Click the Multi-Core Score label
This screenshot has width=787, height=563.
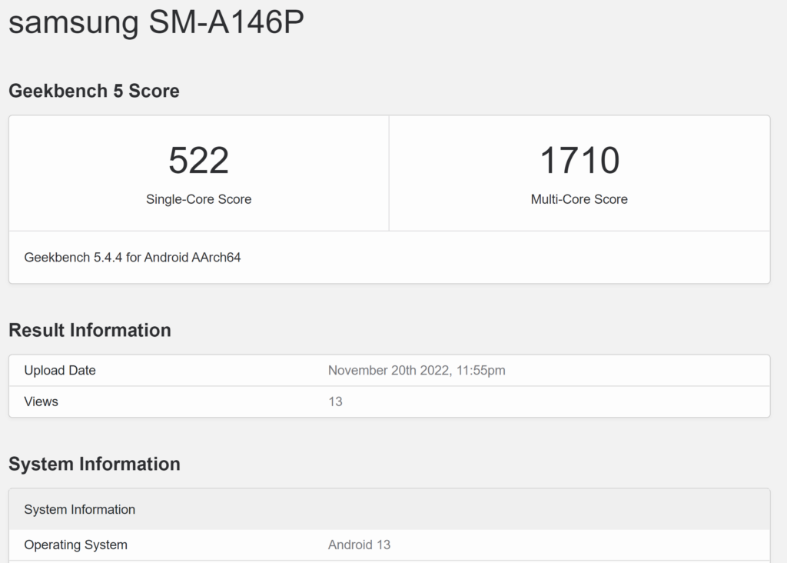pyautogui.click(x=579, y=199)
